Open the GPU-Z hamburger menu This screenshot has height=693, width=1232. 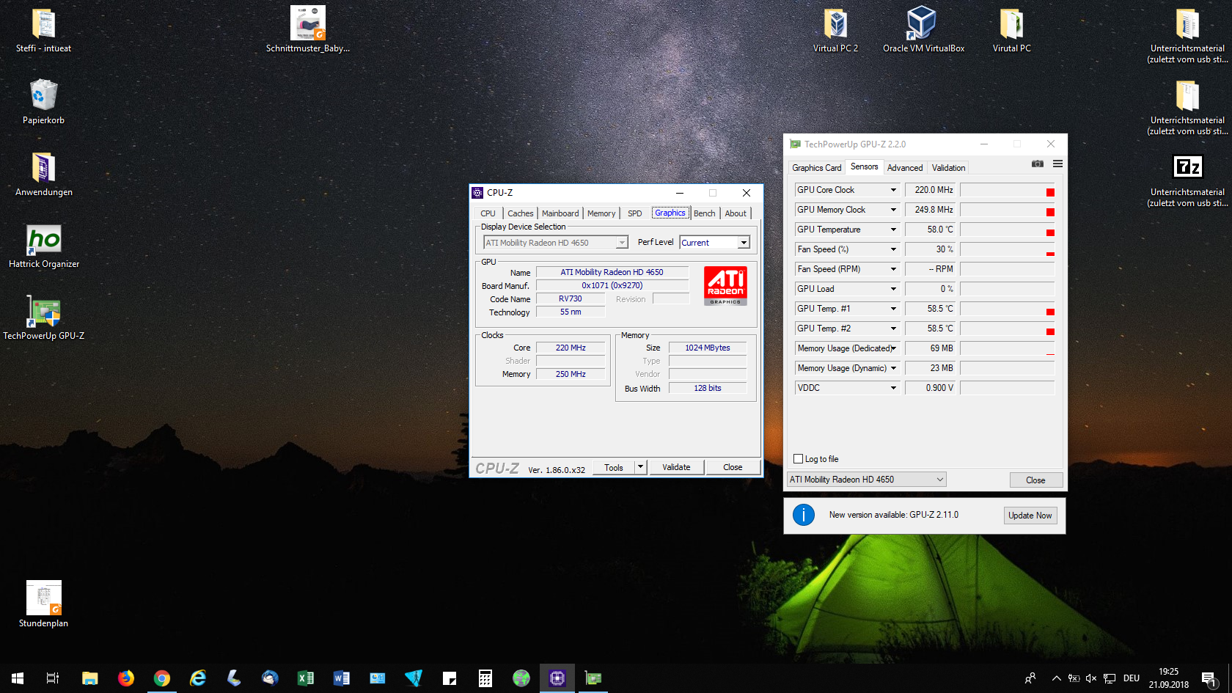[1057, 164]
